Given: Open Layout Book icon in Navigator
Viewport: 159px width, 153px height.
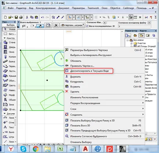Looking at the screenshot, I should click(x=148, y=35).
